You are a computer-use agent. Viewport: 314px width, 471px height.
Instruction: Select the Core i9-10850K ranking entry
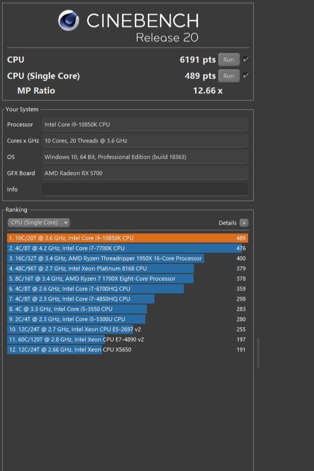tap(127, 238)
